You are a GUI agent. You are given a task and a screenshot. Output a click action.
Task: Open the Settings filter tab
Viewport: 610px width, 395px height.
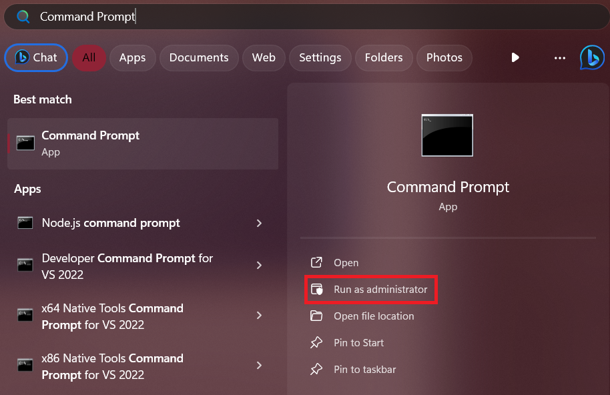320,57
